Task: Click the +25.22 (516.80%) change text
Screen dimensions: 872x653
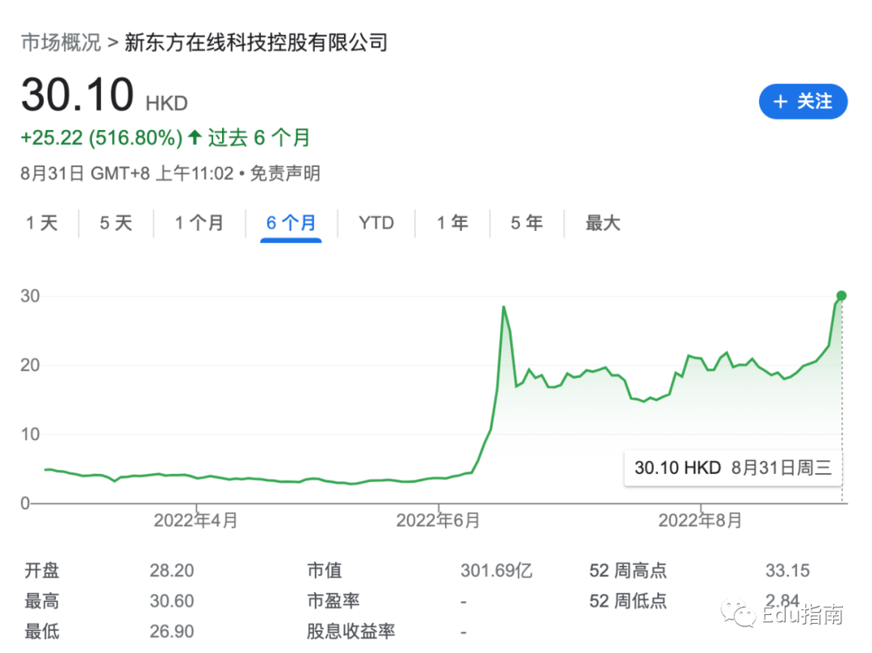Action: [x=101, y=138]
